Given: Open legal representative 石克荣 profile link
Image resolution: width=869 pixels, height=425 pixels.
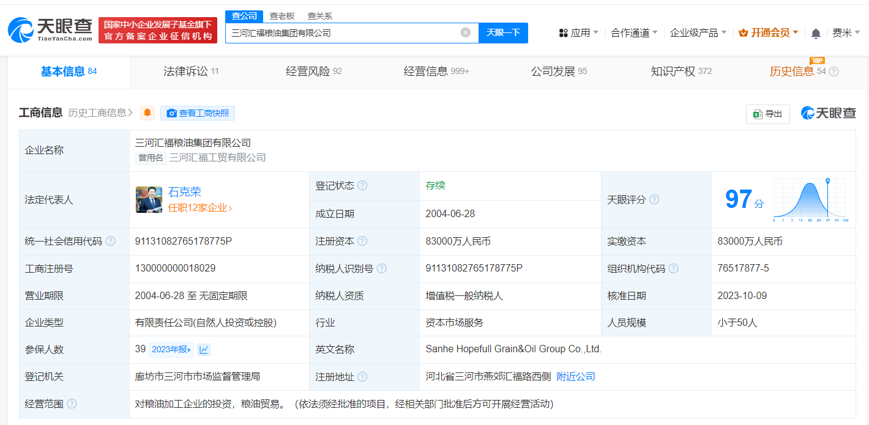Looking at the screenshot, I should coord(184,191).
